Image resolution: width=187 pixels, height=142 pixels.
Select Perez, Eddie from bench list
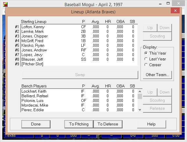coord(79,110)
